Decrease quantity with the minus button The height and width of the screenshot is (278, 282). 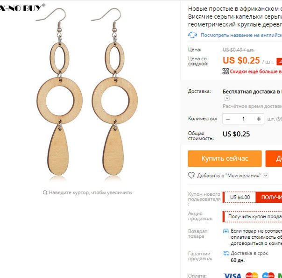(x=228, y=119)
